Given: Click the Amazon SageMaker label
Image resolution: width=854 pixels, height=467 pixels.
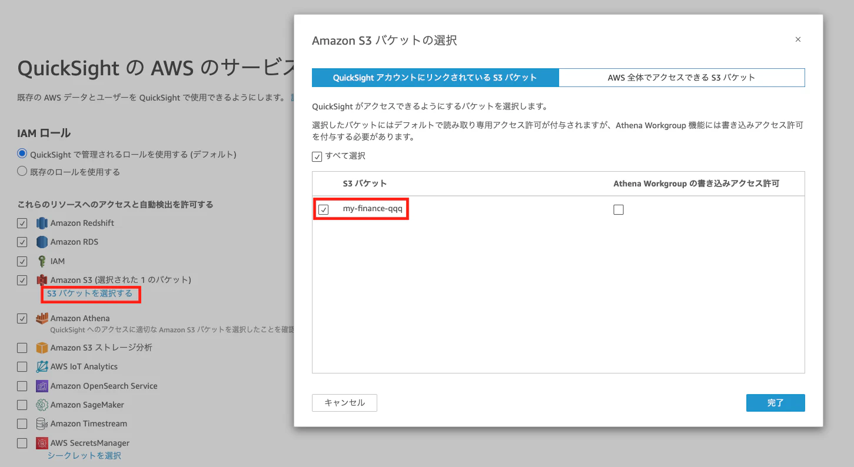Looking at the screenshot, I should [x=87, y=405].
